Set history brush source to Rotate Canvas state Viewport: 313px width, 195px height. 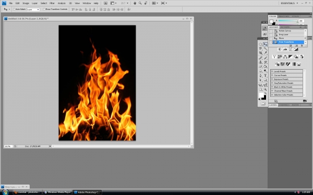271,31
